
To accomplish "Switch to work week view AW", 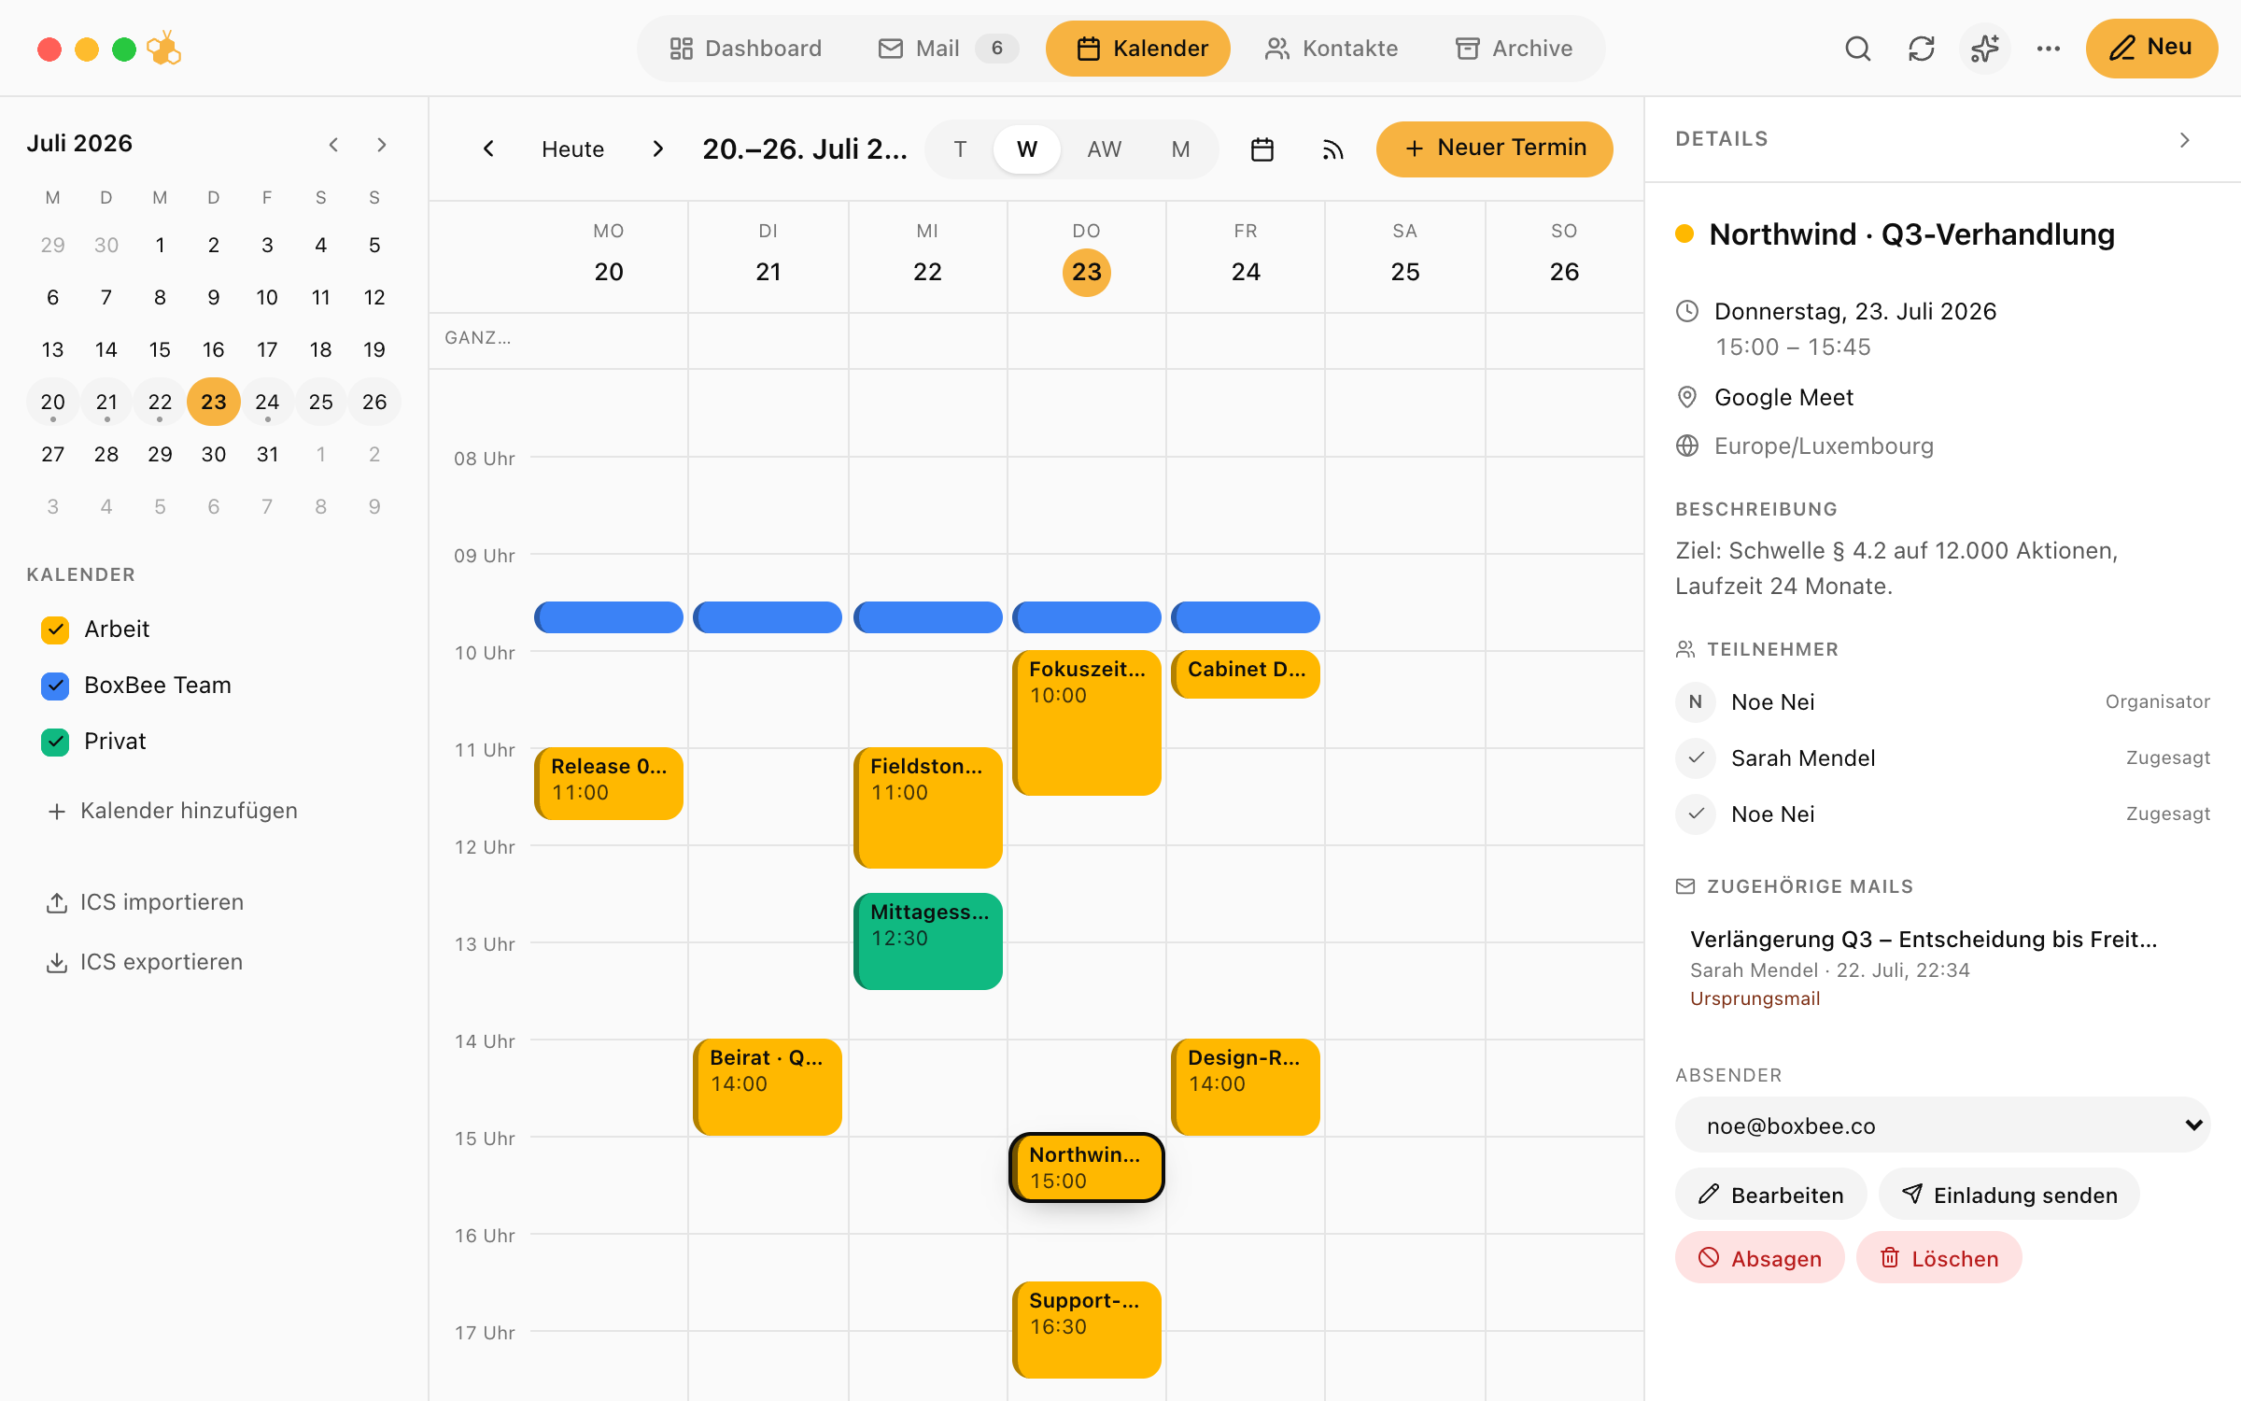I will [x=1105, y=149].
